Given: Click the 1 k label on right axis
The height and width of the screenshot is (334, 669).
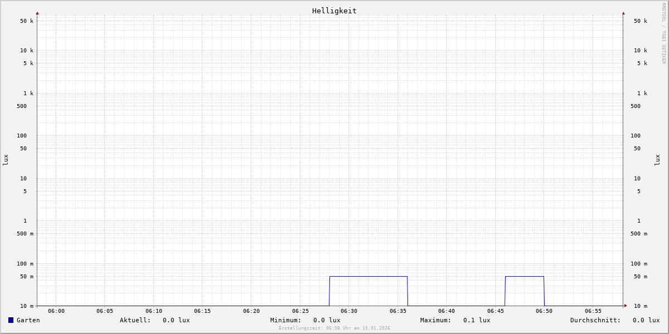Looking at the screenshot, I should (x=642, y=94).
